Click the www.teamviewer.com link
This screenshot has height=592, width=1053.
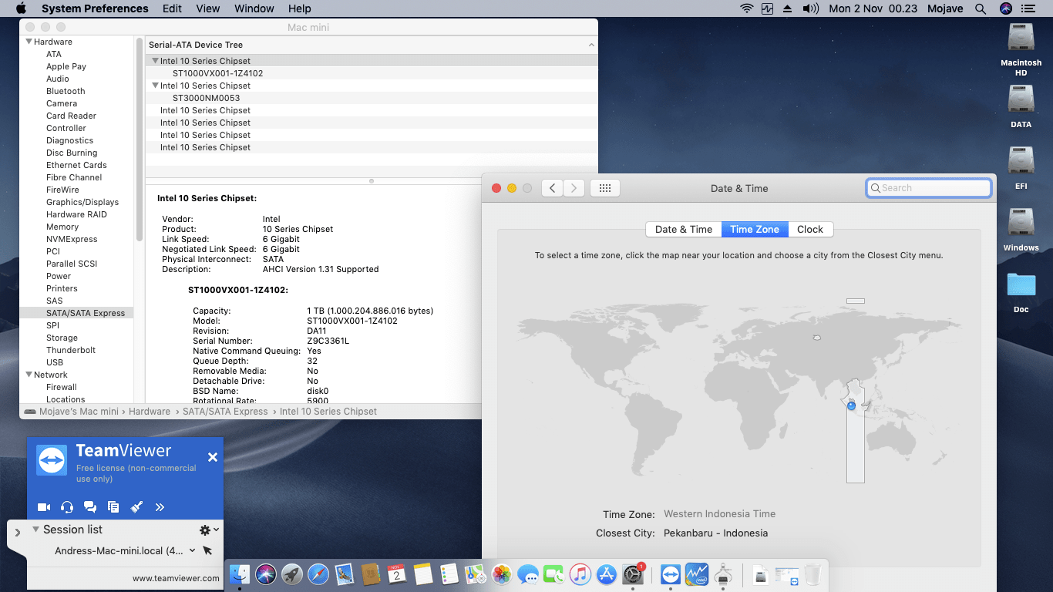pyautogui.click(x=176, y=578)
